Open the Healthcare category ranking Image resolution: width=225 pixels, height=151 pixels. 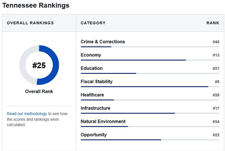coord(92,95)
